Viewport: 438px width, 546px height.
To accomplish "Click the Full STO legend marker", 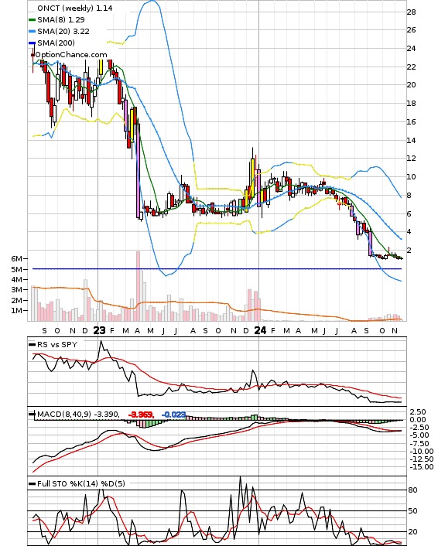I will (x=32, y=483).
